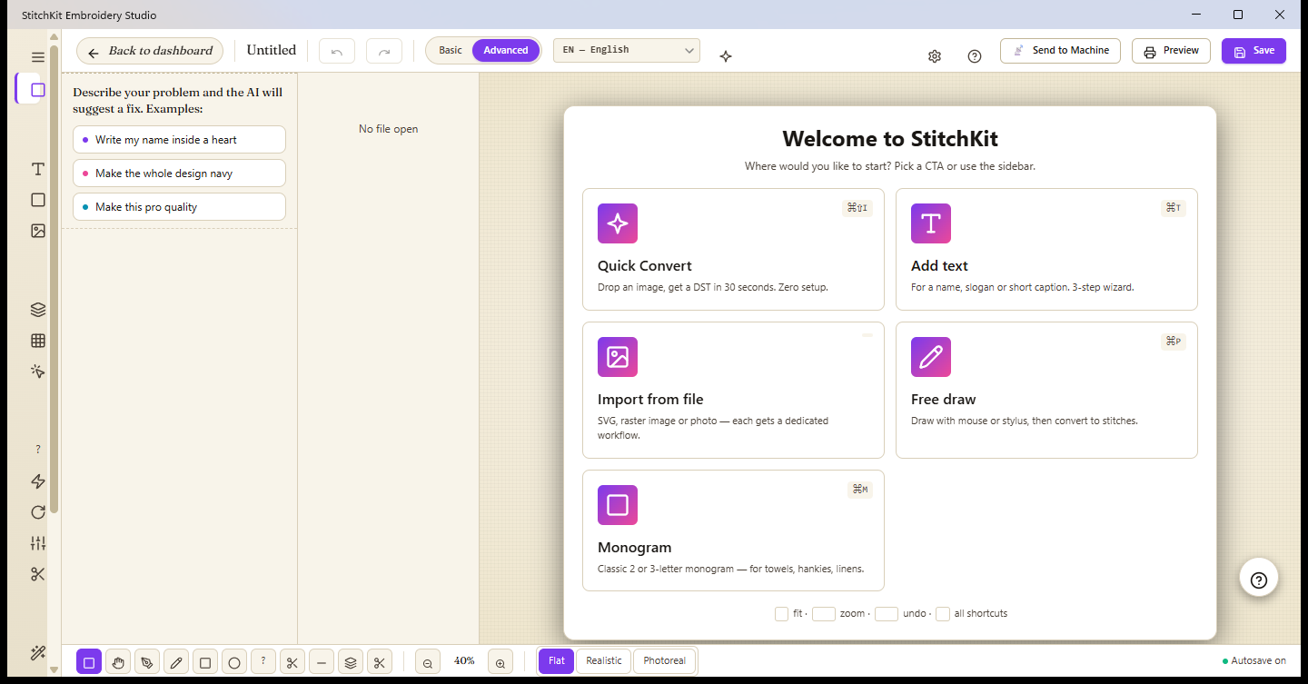This screenshot has width=1308, height=684.
Task: Select the purple-highlighted square tool in left sidebar
Action: point(37,90)
